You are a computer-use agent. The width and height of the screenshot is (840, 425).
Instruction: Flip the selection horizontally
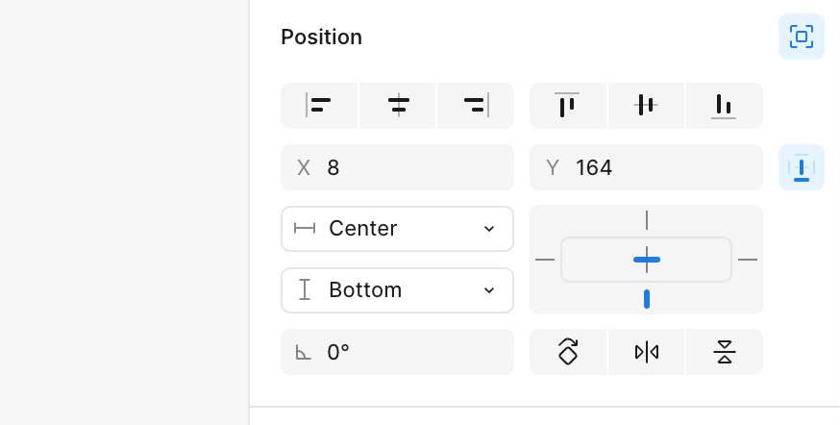(646, 352)
